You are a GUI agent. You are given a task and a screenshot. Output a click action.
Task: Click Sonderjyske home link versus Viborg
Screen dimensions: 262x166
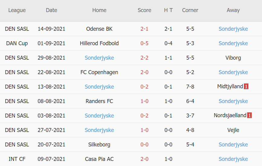pos(99,58)
